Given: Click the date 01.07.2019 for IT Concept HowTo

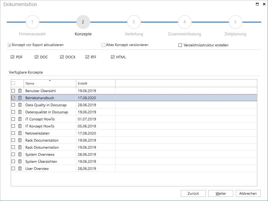Looking at the screenshot, I should tap(87, 119).
